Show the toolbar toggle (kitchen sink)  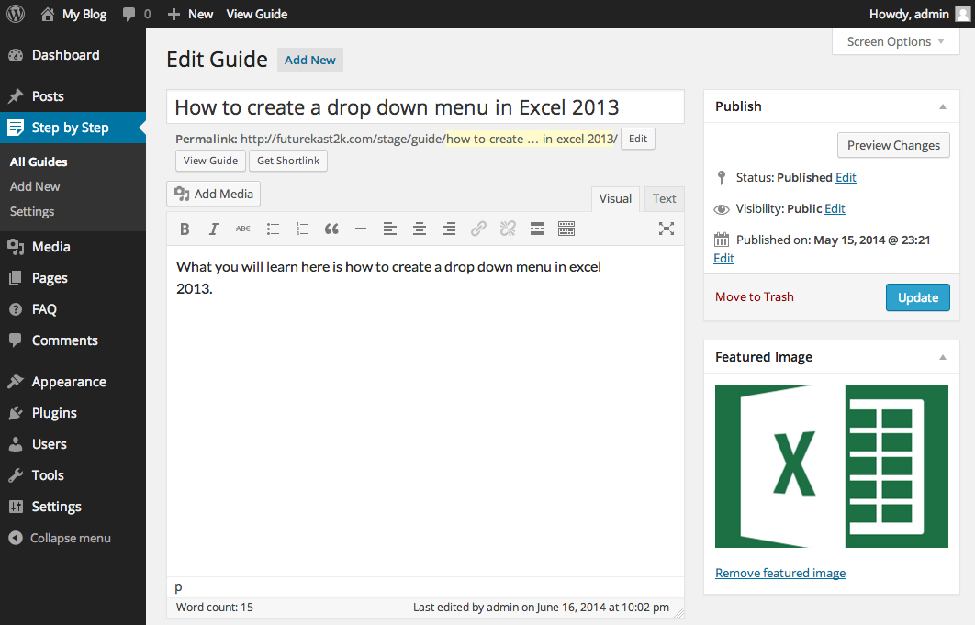pyautogui.click(x=566, y=229)
